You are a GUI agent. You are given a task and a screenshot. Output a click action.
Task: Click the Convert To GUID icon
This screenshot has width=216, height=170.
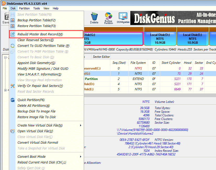click(x=13, y=46)
